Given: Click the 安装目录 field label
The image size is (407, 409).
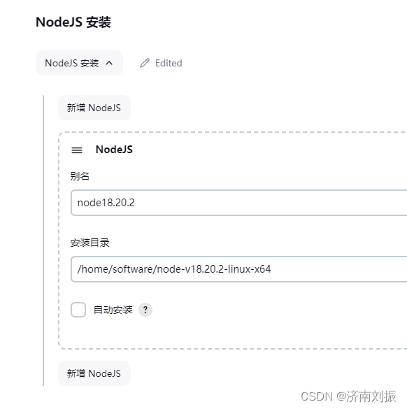Looking at the screenshot, I should point(90,243).
